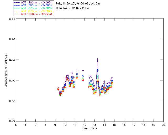The image size is (168, 135).
Task: Click the AOT 500nm legend entry
Action: 33,5
